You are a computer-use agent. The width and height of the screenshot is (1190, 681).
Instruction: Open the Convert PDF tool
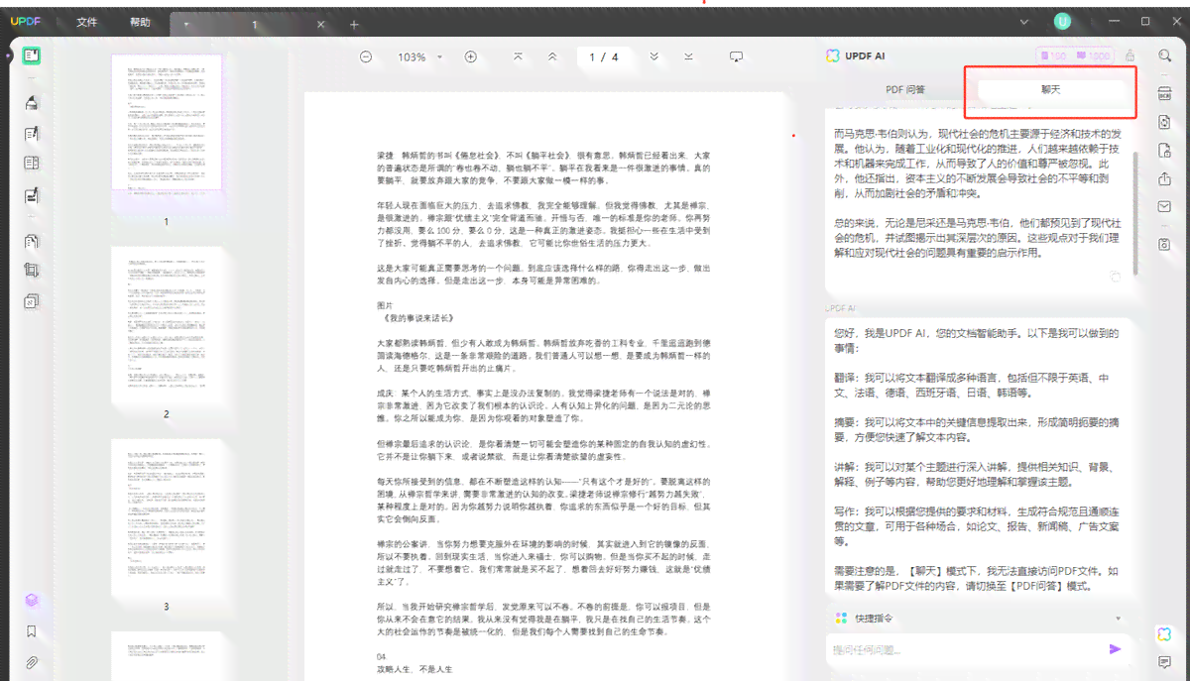click(x=1164, y=122)
